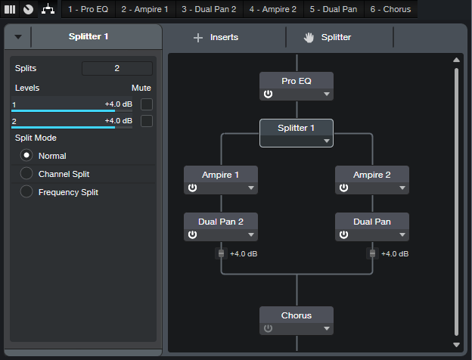Mute split level 1 checkbox
The image size is (472, 360).
147,104
